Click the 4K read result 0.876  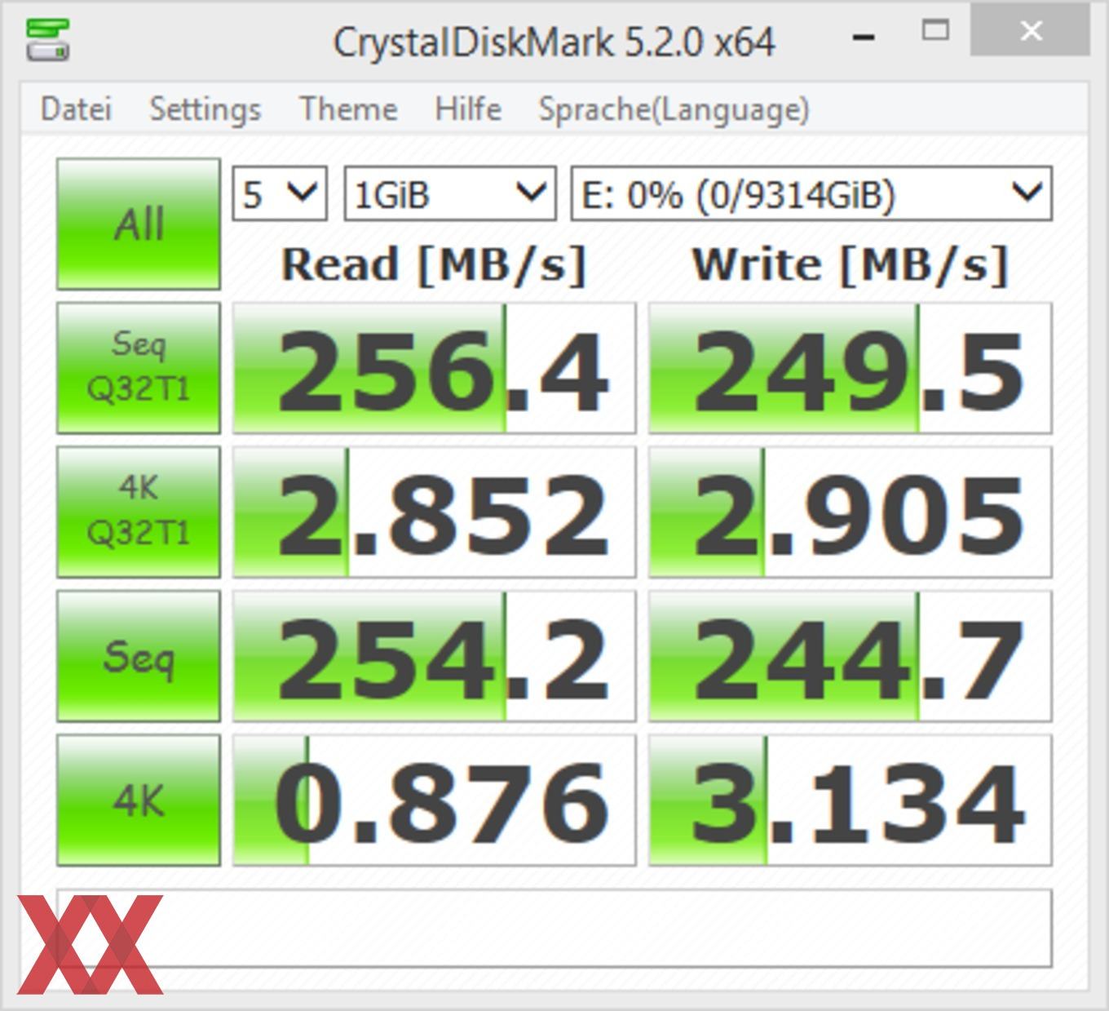pyautogui.click(x=434, y=800)
